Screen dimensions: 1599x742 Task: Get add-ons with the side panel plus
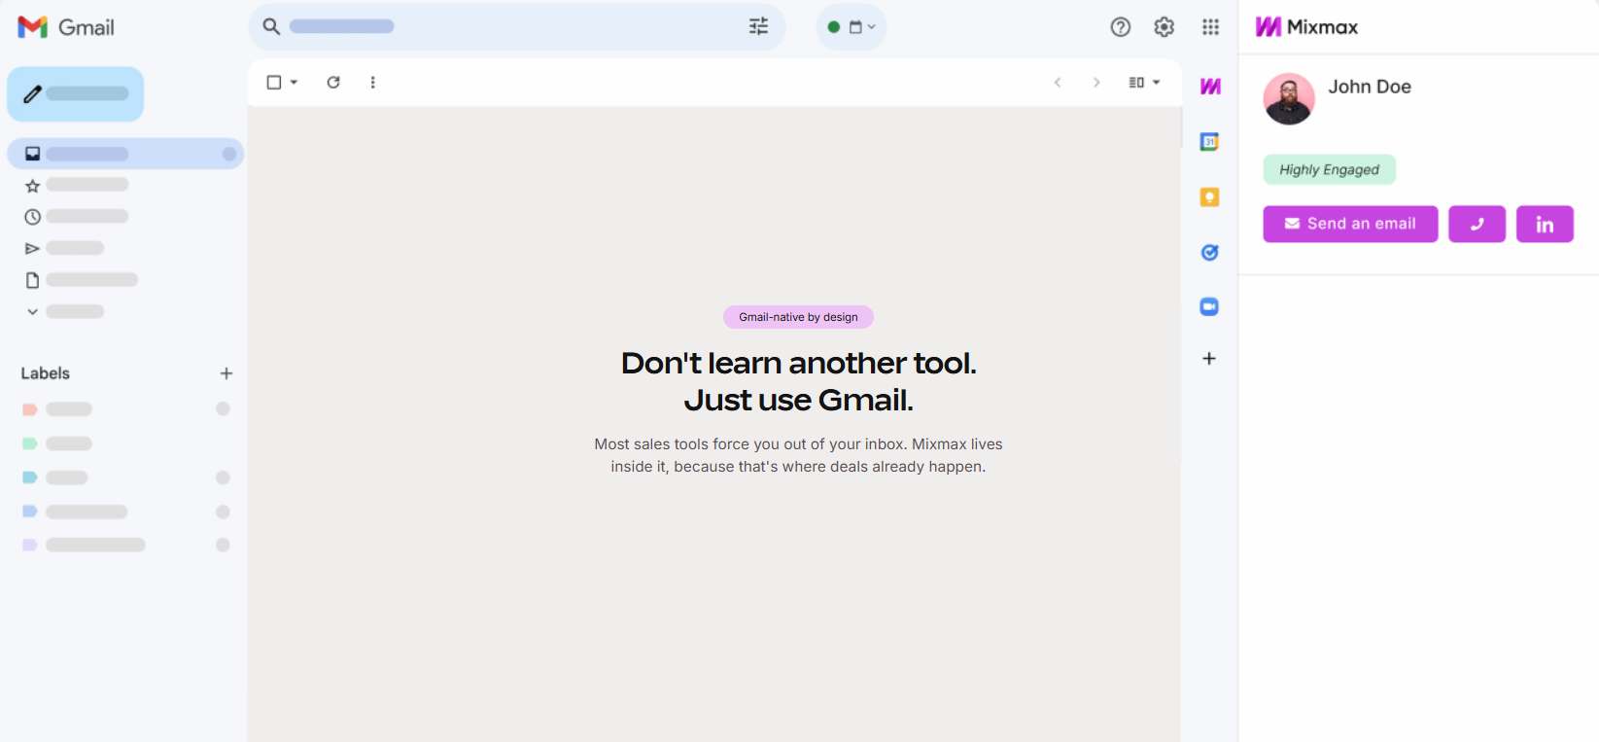[x=1209, y=359]
